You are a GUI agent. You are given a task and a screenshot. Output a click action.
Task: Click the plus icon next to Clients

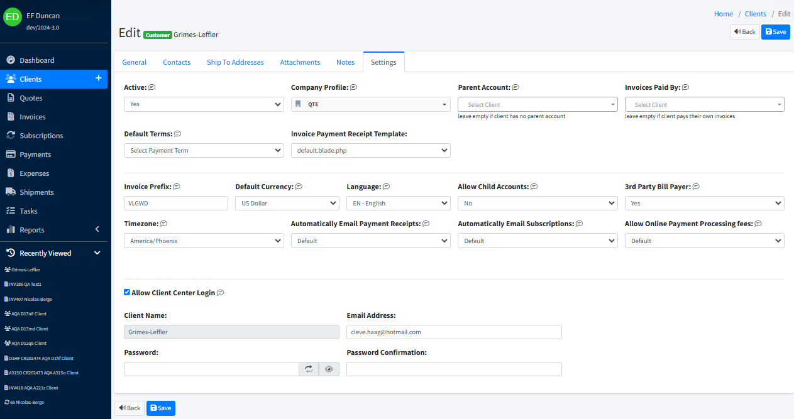(98, 79)
